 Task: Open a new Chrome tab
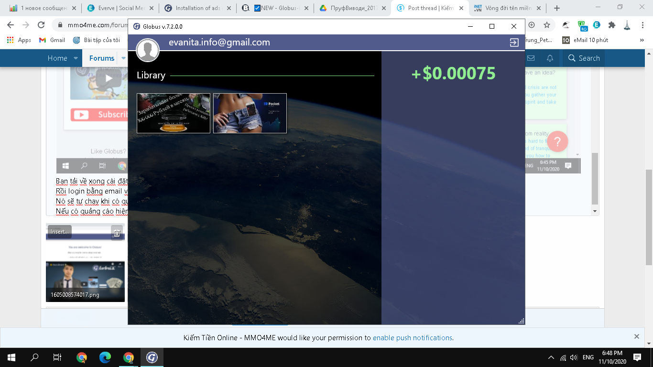pyautogui.click(x=557, y=8)
